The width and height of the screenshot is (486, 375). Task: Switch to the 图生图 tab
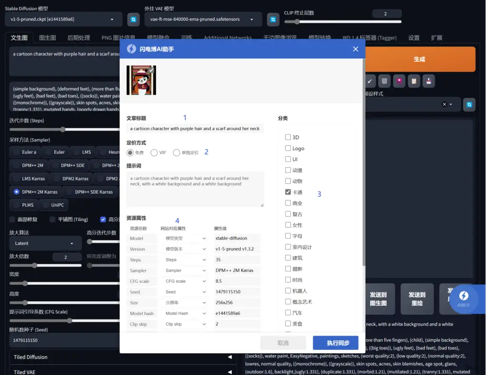[x=47, y=38]
